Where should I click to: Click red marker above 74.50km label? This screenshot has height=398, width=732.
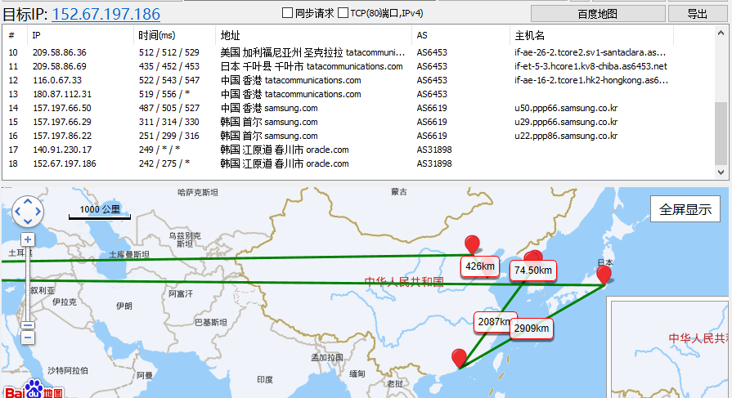click(532, 257)
